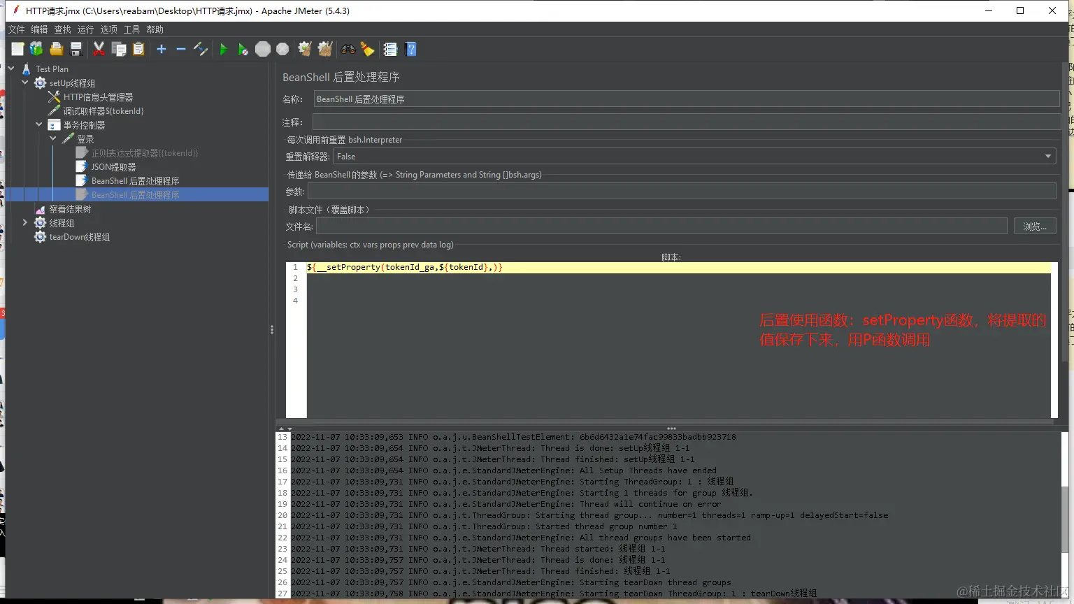Image resolution: width=1074 pixels, height=604 pixels.
Task: Select 察看结果树 in the tree
Action: (70, 209)
